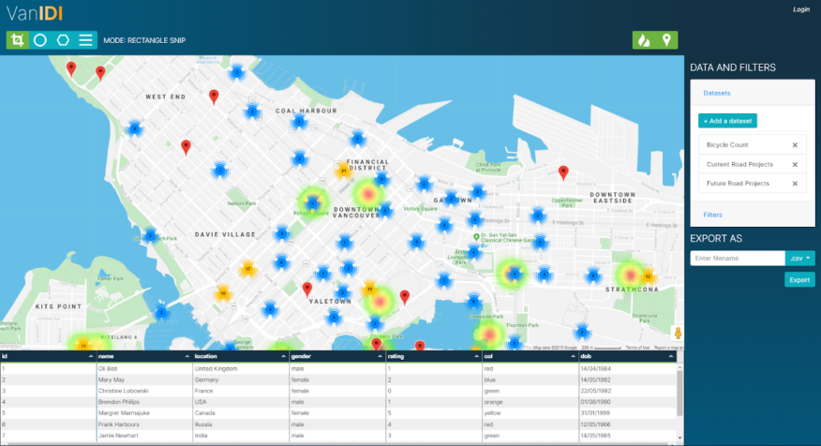This screenshot has width=821, height=446.
Task: Click the Dr. Sun Yat-Sen Garden marker
Action: coord(476,237)
